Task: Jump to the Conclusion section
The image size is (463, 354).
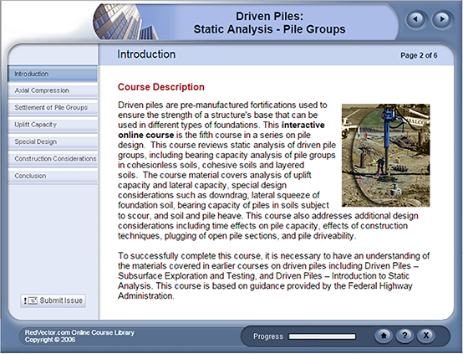Action: tap(53, 176)
